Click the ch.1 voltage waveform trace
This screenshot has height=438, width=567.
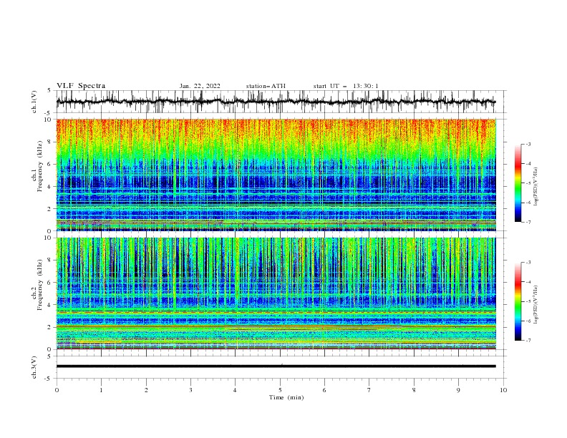[276, 102]
